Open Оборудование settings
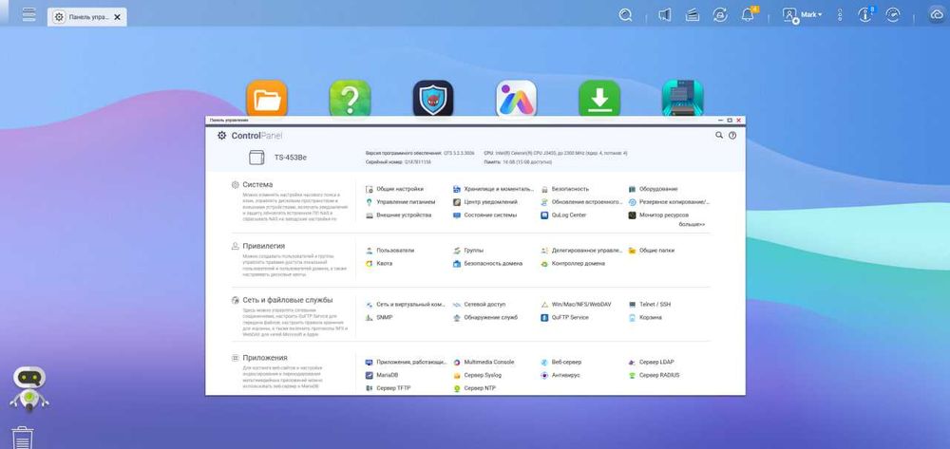Image resolution: width=950 pixels, height=449 pixels. pyautogui.click(x=654, y=190)
